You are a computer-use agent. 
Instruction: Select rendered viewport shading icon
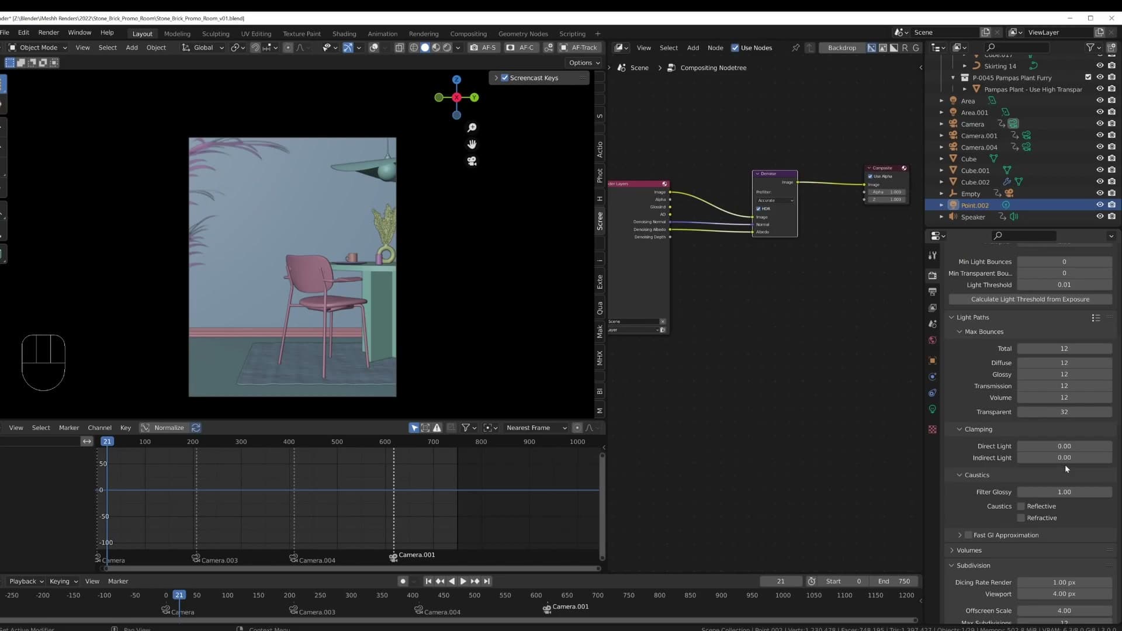click(x=447, y=47)
